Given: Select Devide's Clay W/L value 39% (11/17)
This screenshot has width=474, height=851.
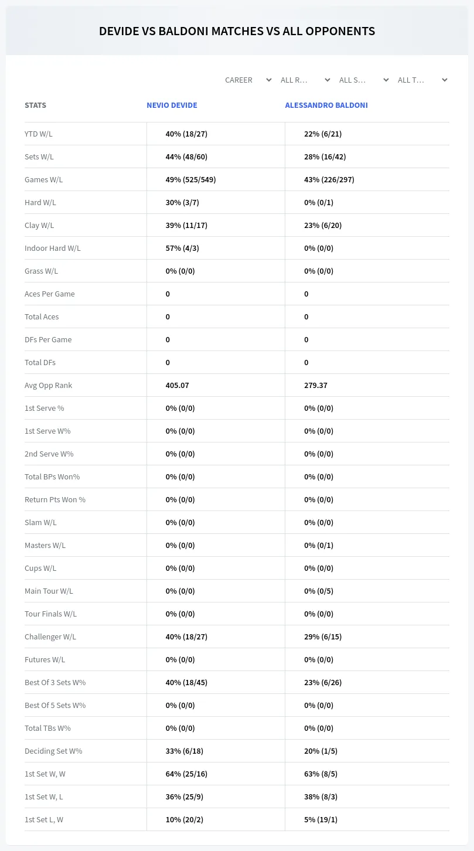Looking at the screenshot, I should [186, 225].
